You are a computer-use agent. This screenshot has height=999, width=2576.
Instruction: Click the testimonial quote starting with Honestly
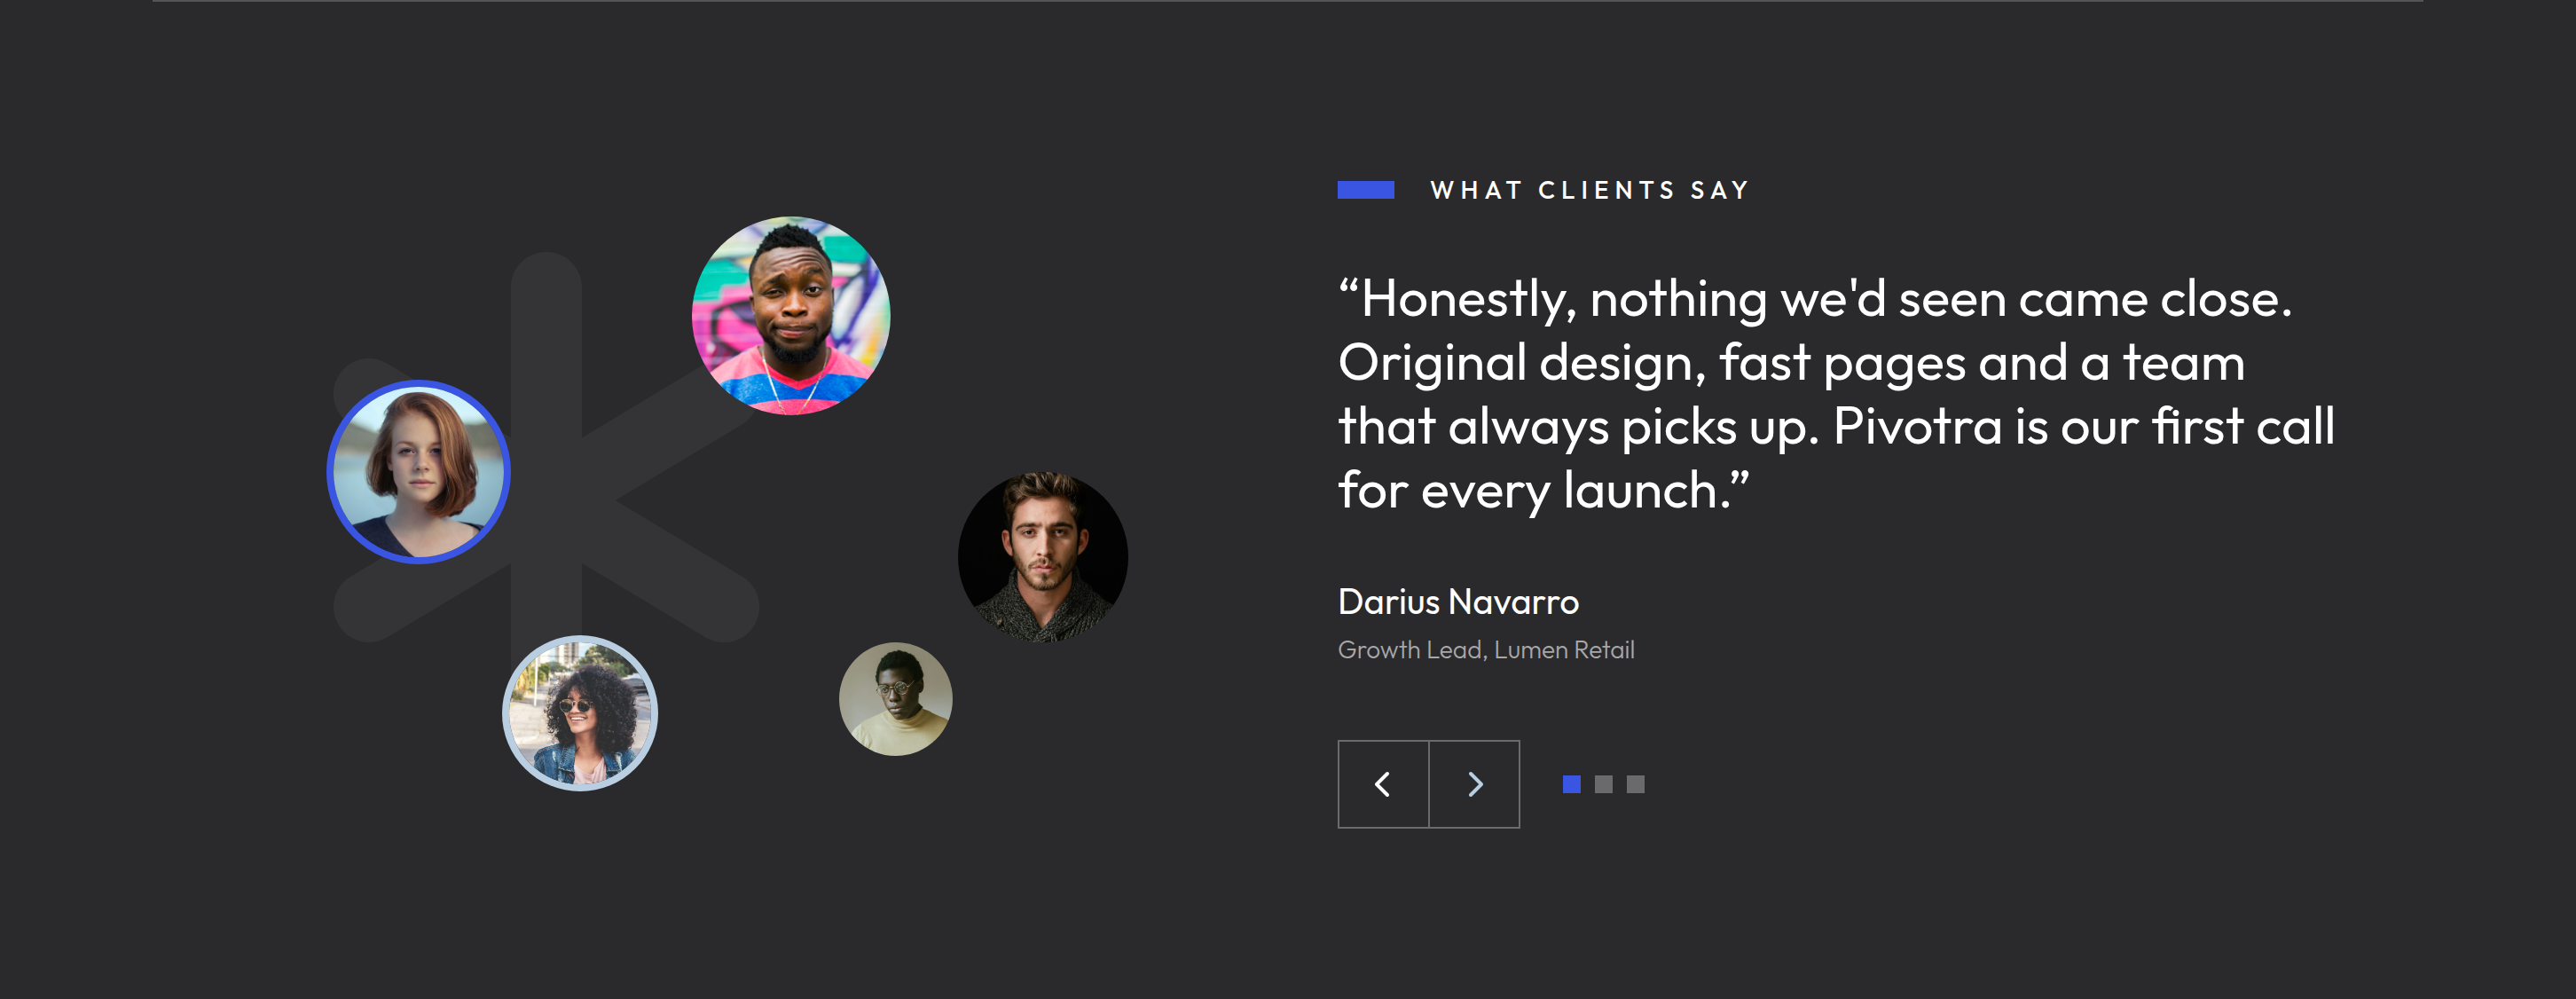pyautogui.click(x=1836, y=395)
